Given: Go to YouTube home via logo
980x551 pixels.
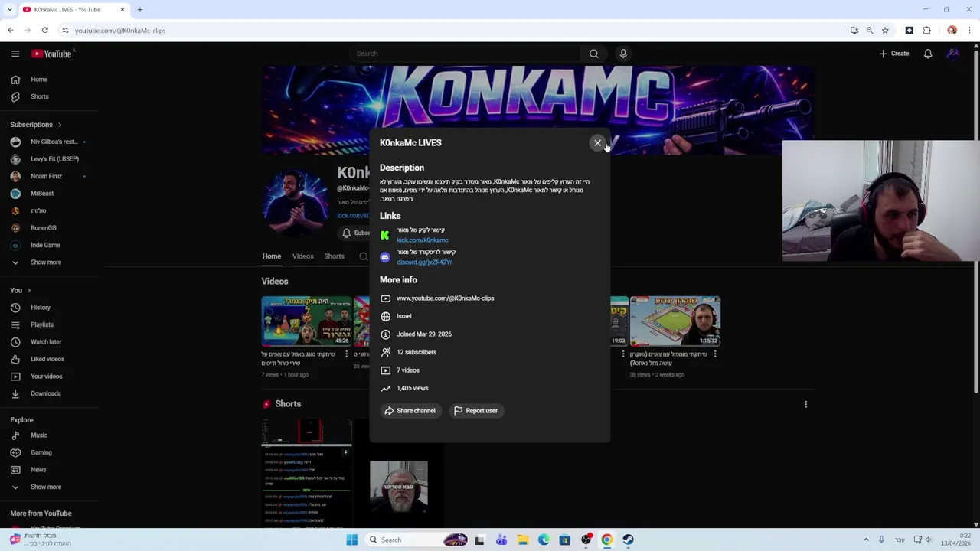Looking at the screenshot, I should click(51, 54).
